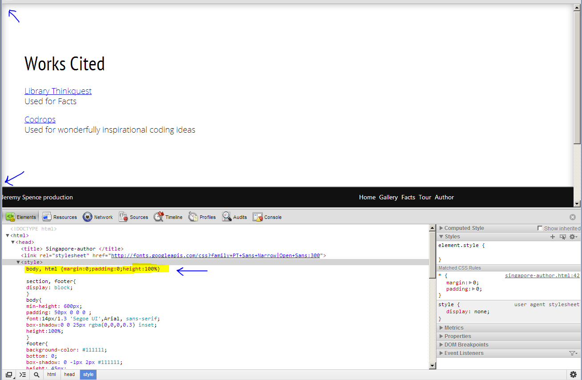This screenshot has width=582, height=380.
Task: Click the magnifier inspect element icon
Action: [36, 375]
